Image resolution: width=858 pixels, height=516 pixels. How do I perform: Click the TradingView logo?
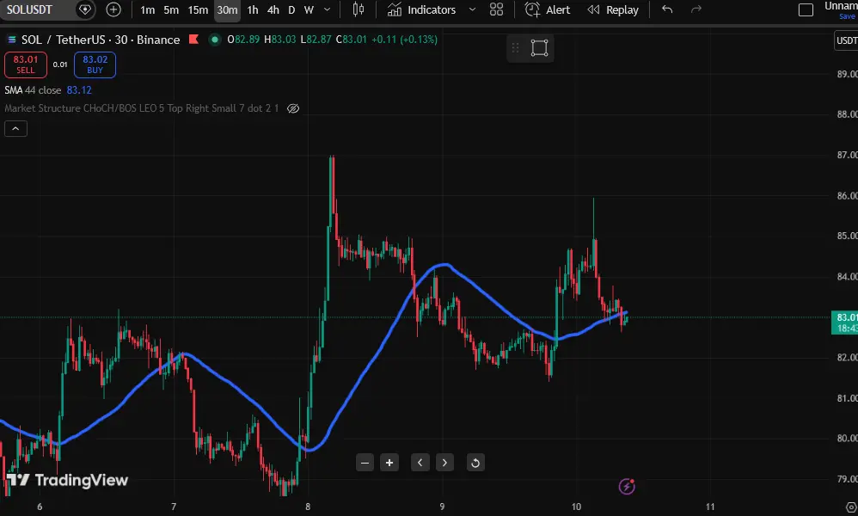pos(67,480)
